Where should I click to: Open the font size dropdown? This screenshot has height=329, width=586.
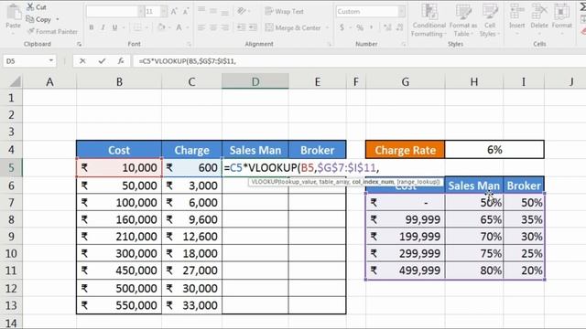coord(164,12)
